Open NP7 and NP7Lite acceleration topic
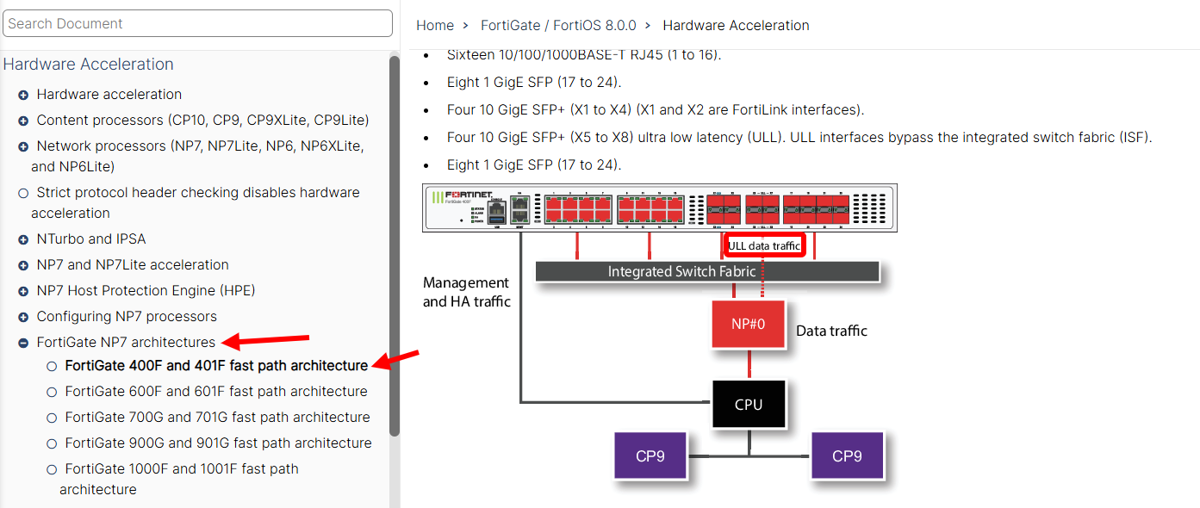Image resolution: width=1200 pixels, height=508 pixels. [133, 264]
